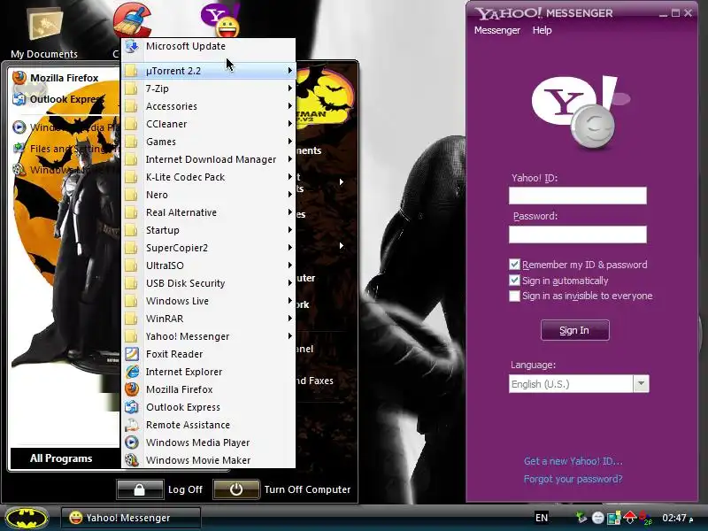This screenshot has width=708, height=531.
Task: Click the EN language indicator in taskbar
Action: click(542, 518)
